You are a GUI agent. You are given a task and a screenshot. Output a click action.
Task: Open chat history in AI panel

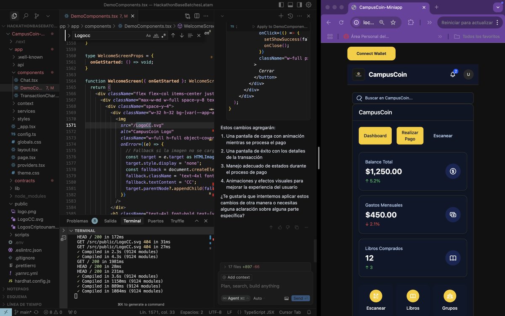290,16
